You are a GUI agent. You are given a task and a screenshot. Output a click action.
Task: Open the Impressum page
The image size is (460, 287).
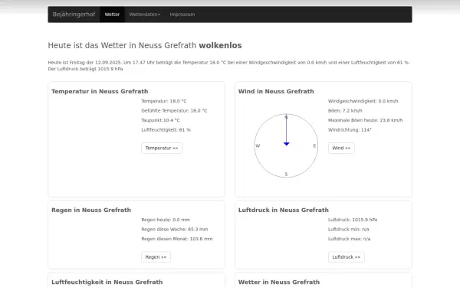[x=182, y=15]
